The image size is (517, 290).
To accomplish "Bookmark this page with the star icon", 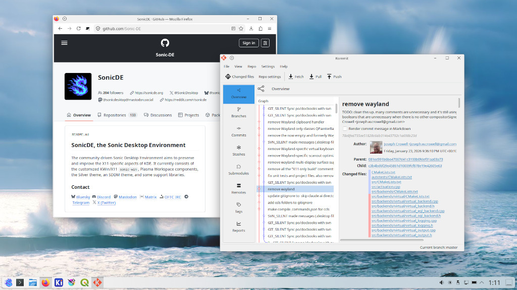I will click(241, 29).
